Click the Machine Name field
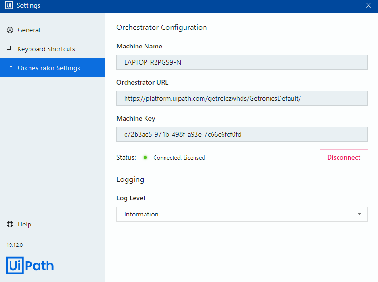This screenshot has height=282, width=378. 242,62
